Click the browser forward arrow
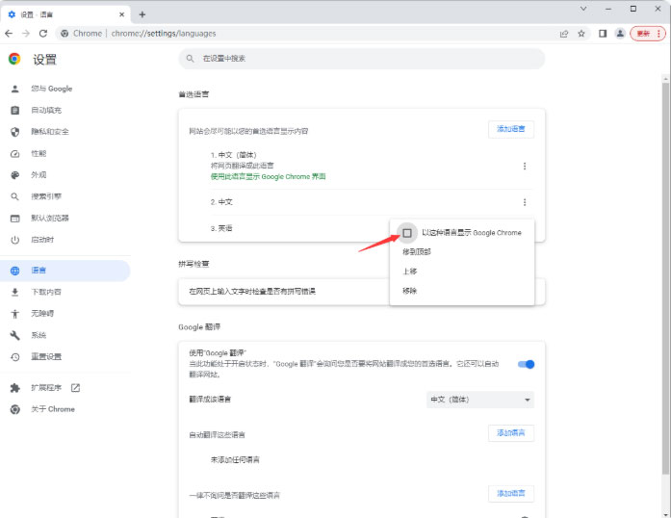 (x=26, y=34)
